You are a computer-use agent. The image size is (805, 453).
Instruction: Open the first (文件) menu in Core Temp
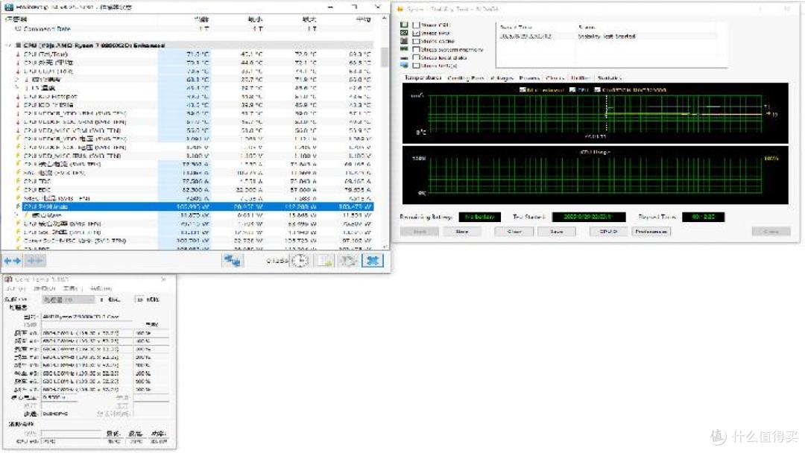coord(17,288)
